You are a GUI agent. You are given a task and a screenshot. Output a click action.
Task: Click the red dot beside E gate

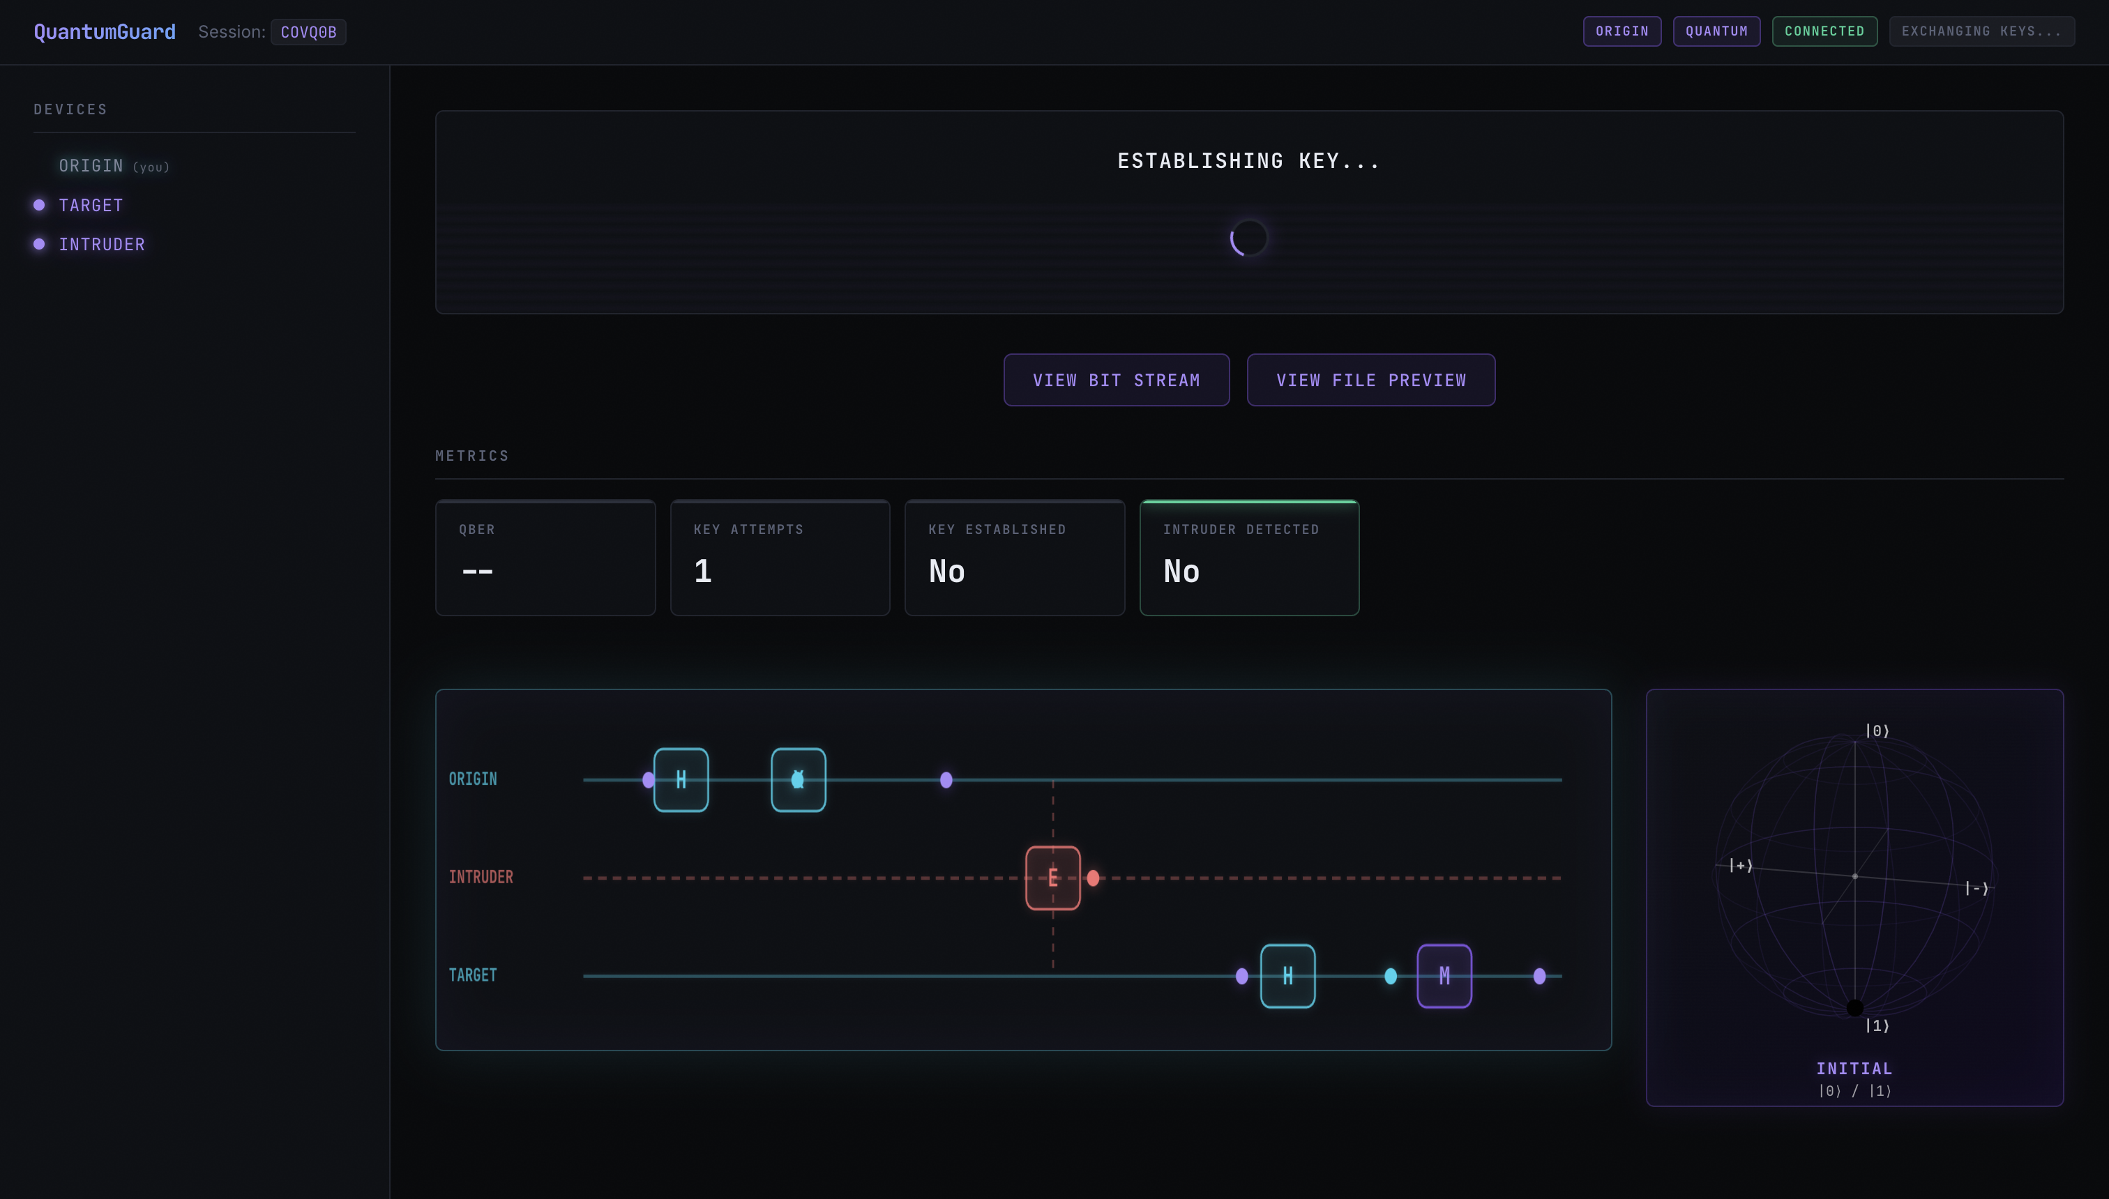coord(1092,878)
